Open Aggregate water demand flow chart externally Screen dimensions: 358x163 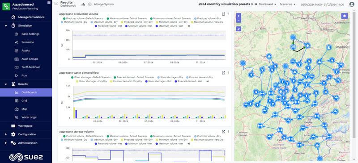coord(223,73)
